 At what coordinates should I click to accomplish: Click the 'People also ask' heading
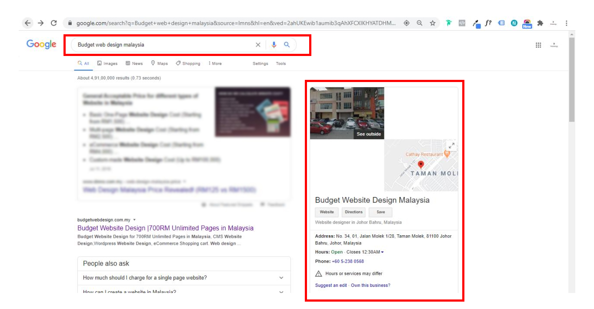click(106, 263)
